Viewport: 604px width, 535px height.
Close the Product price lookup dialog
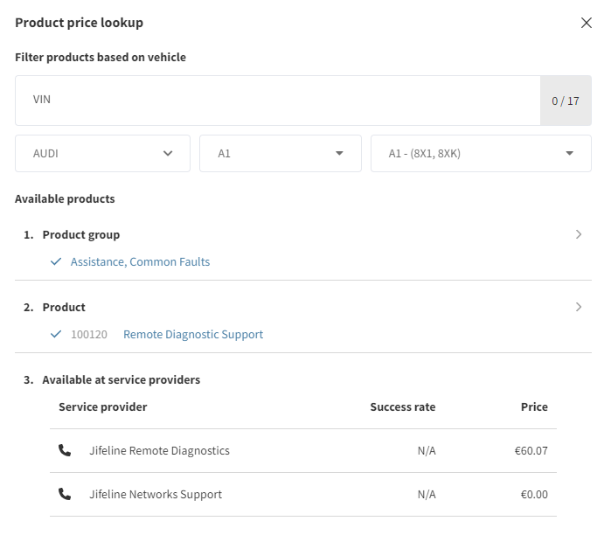[x=587, y=23]
